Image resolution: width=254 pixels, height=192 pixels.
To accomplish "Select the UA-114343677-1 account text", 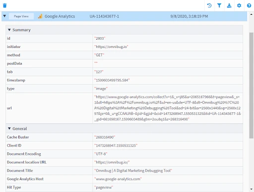I will pos(104,16).
